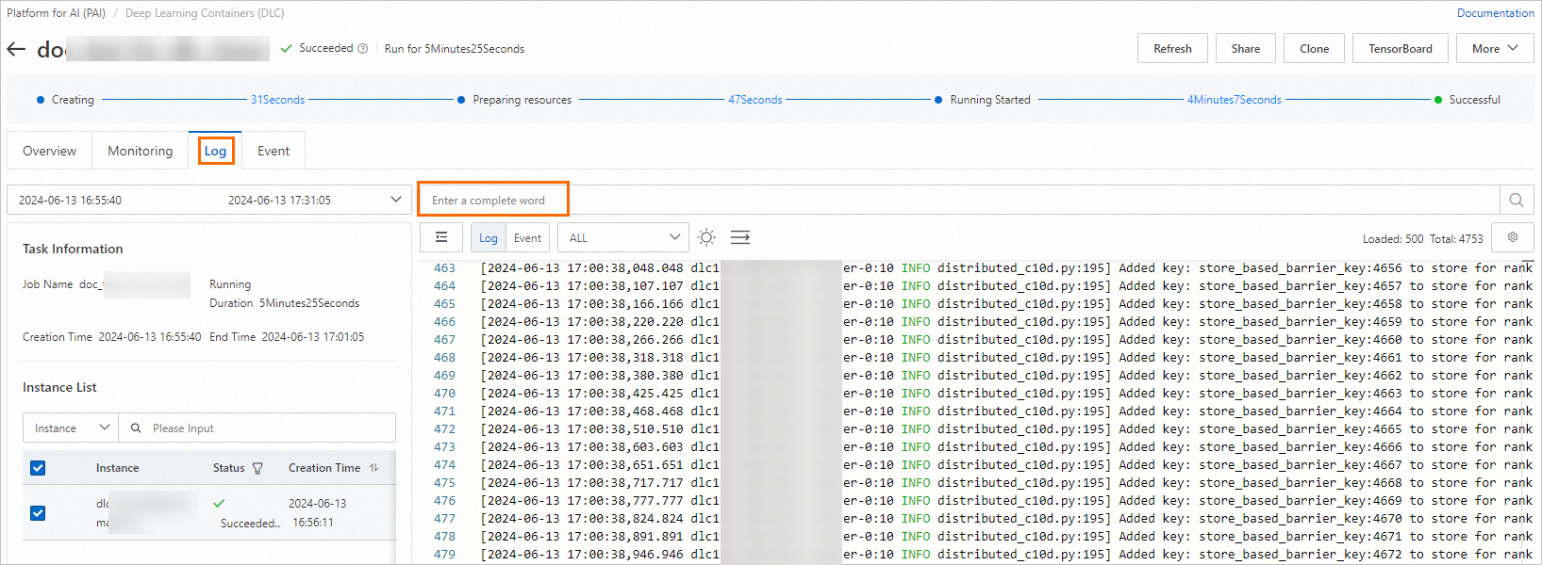Viewport: 1542px width, 565px height.
Task: Sort by Creation Time arrows icon
Action: (x=373, y=468)
